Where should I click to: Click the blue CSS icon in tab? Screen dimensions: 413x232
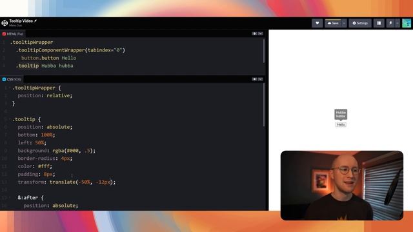4,79
